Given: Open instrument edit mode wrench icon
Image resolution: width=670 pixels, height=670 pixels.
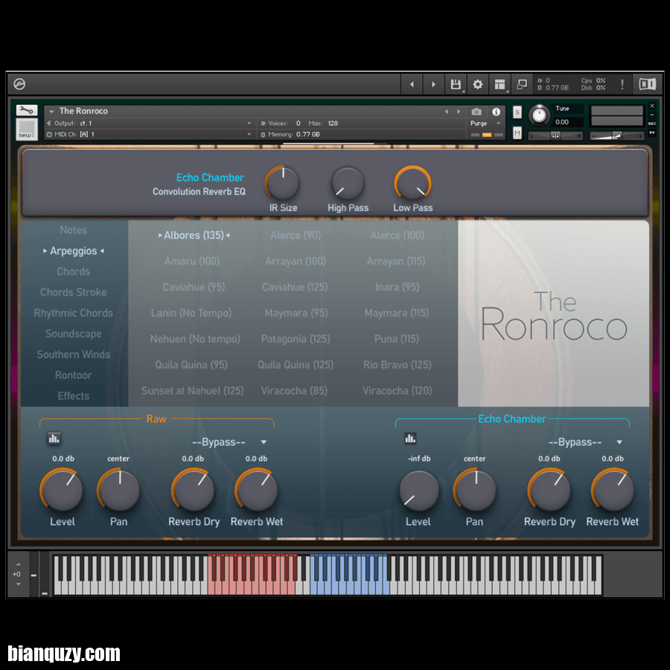Looking at the screenshot, I should pos(27,111).
